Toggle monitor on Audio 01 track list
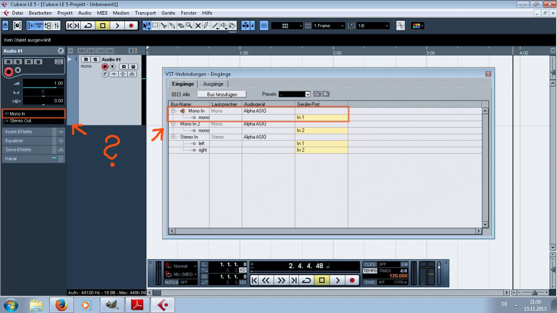Screen dimensions: 557x313 tap(113, 67)
